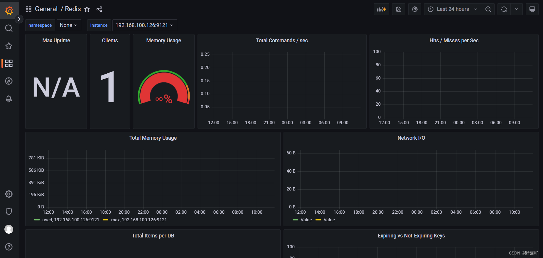Click the Add panel icon
This screenshot has height=258, width=543.
382,9
